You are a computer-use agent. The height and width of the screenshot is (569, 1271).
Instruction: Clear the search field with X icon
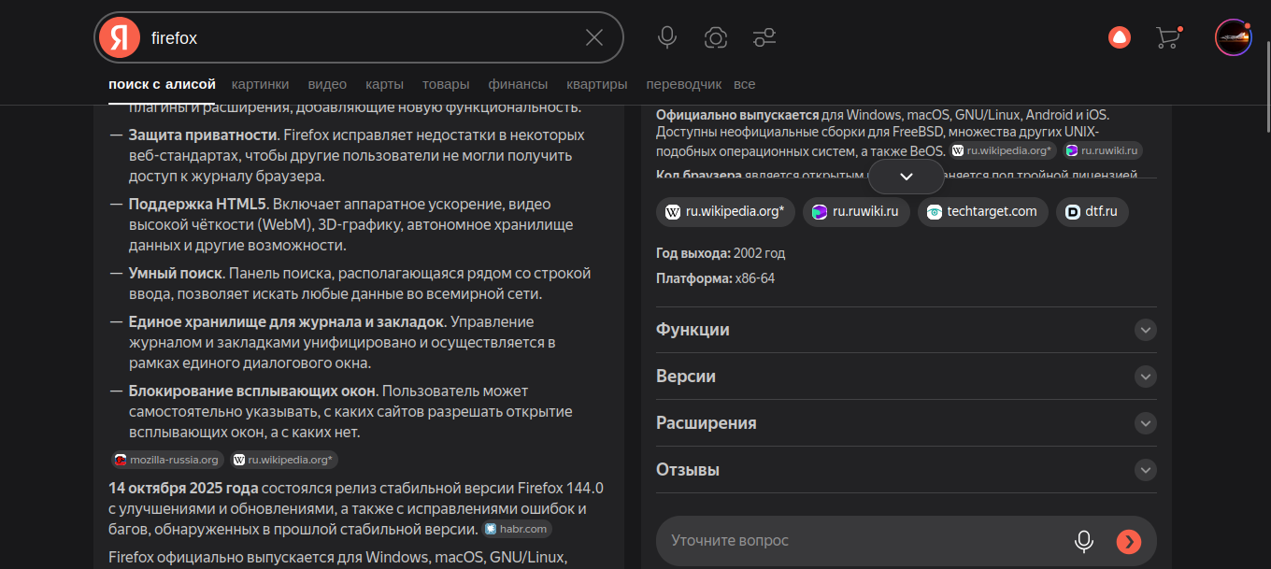pyautogui.click(x=594, y=37)
